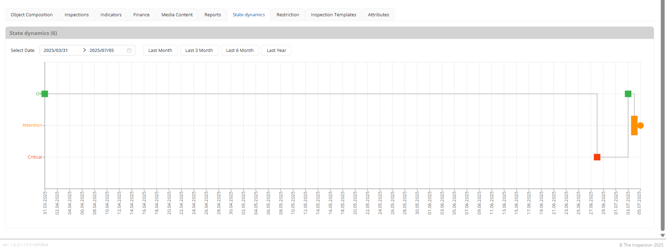The image size is (666, 251).
Task: Open the Restriction tab
Action: 288,15
